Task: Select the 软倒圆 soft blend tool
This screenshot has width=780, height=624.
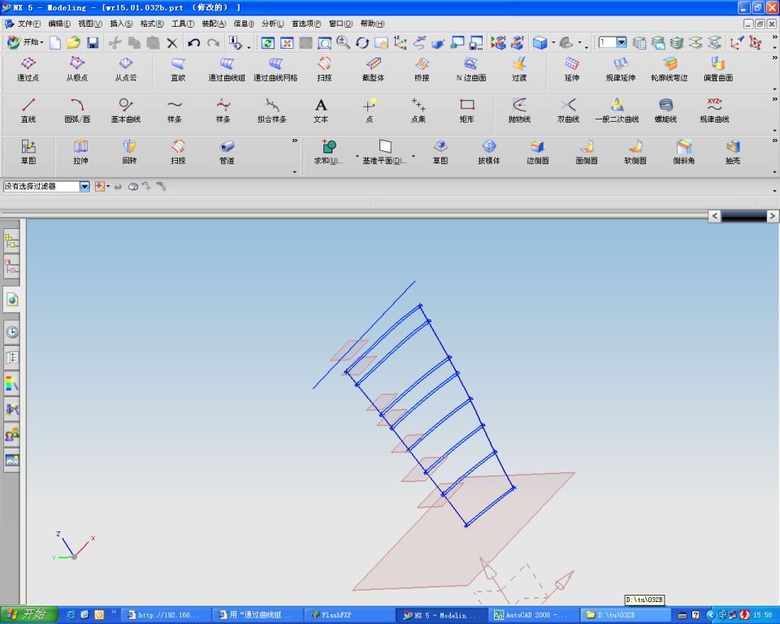Action: click(x=635, y=152)
